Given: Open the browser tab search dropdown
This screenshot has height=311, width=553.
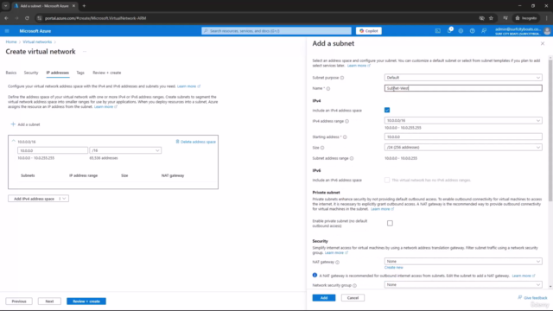Looking at the screenshot, I should [x=6, y=6].
